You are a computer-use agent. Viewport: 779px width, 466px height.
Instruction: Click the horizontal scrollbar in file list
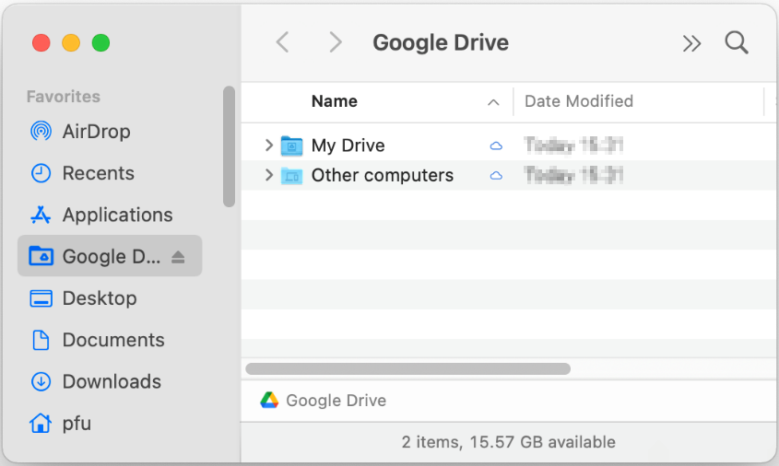point(407,368)
